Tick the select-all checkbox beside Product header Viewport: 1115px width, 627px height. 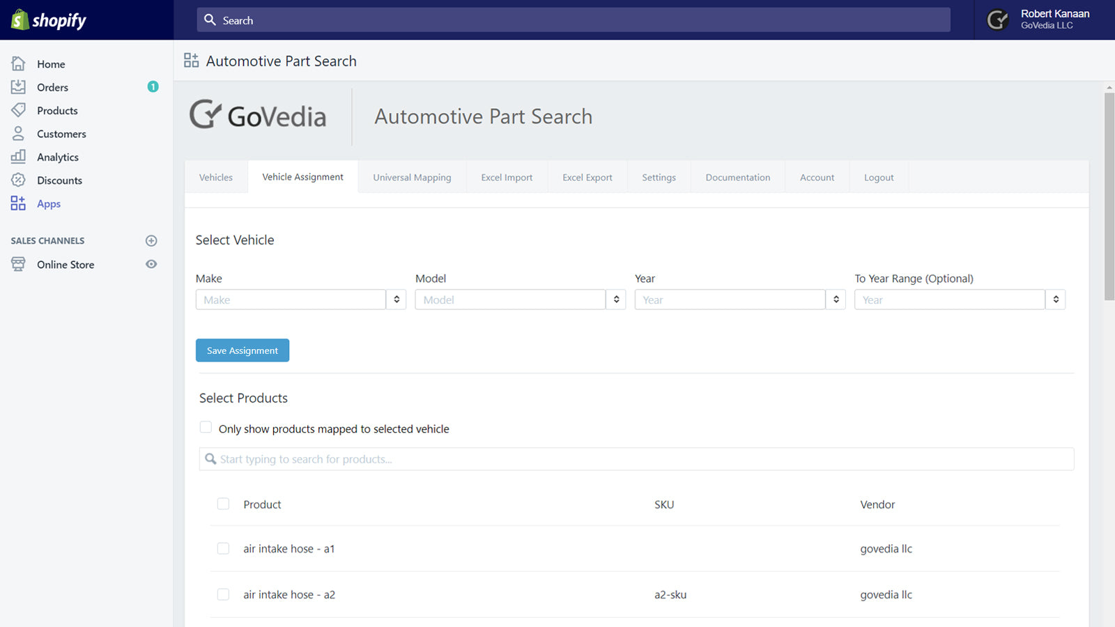coord(223,504)
